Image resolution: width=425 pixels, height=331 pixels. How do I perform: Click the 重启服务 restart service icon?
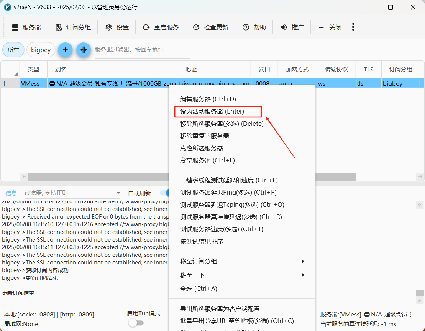tap(146, 28)
